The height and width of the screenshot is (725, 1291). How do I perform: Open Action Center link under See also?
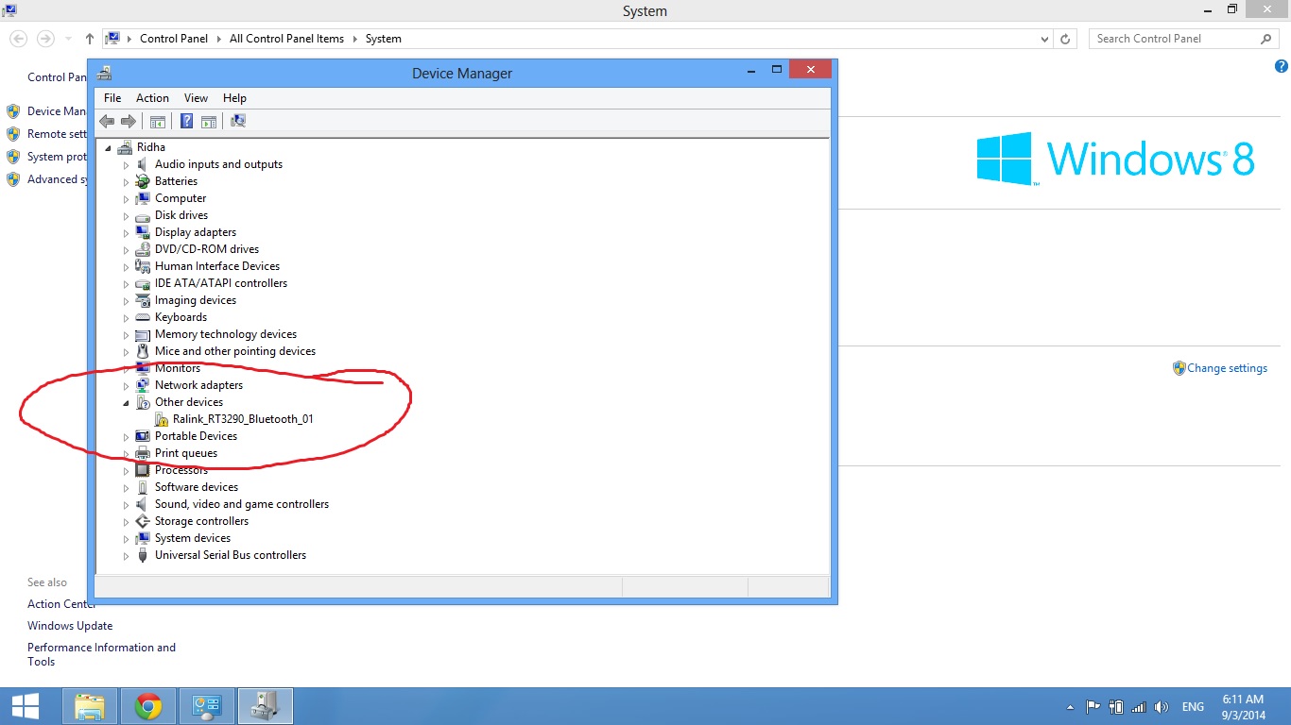pos(61,604)
